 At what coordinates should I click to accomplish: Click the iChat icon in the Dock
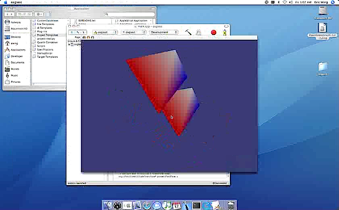coord(157,205)
